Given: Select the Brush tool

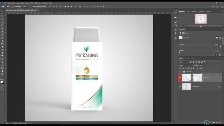Looking at the screenshot, I should 2,37.
